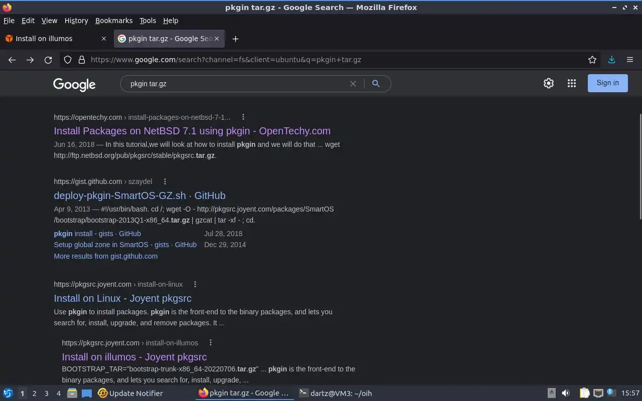Reload the current page

(48, 60)
